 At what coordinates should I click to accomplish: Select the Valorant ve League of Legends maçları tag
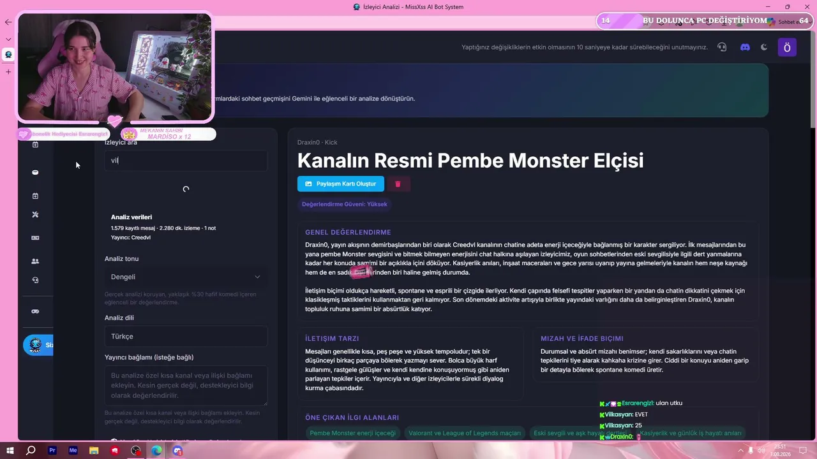[x=465, y=433]
